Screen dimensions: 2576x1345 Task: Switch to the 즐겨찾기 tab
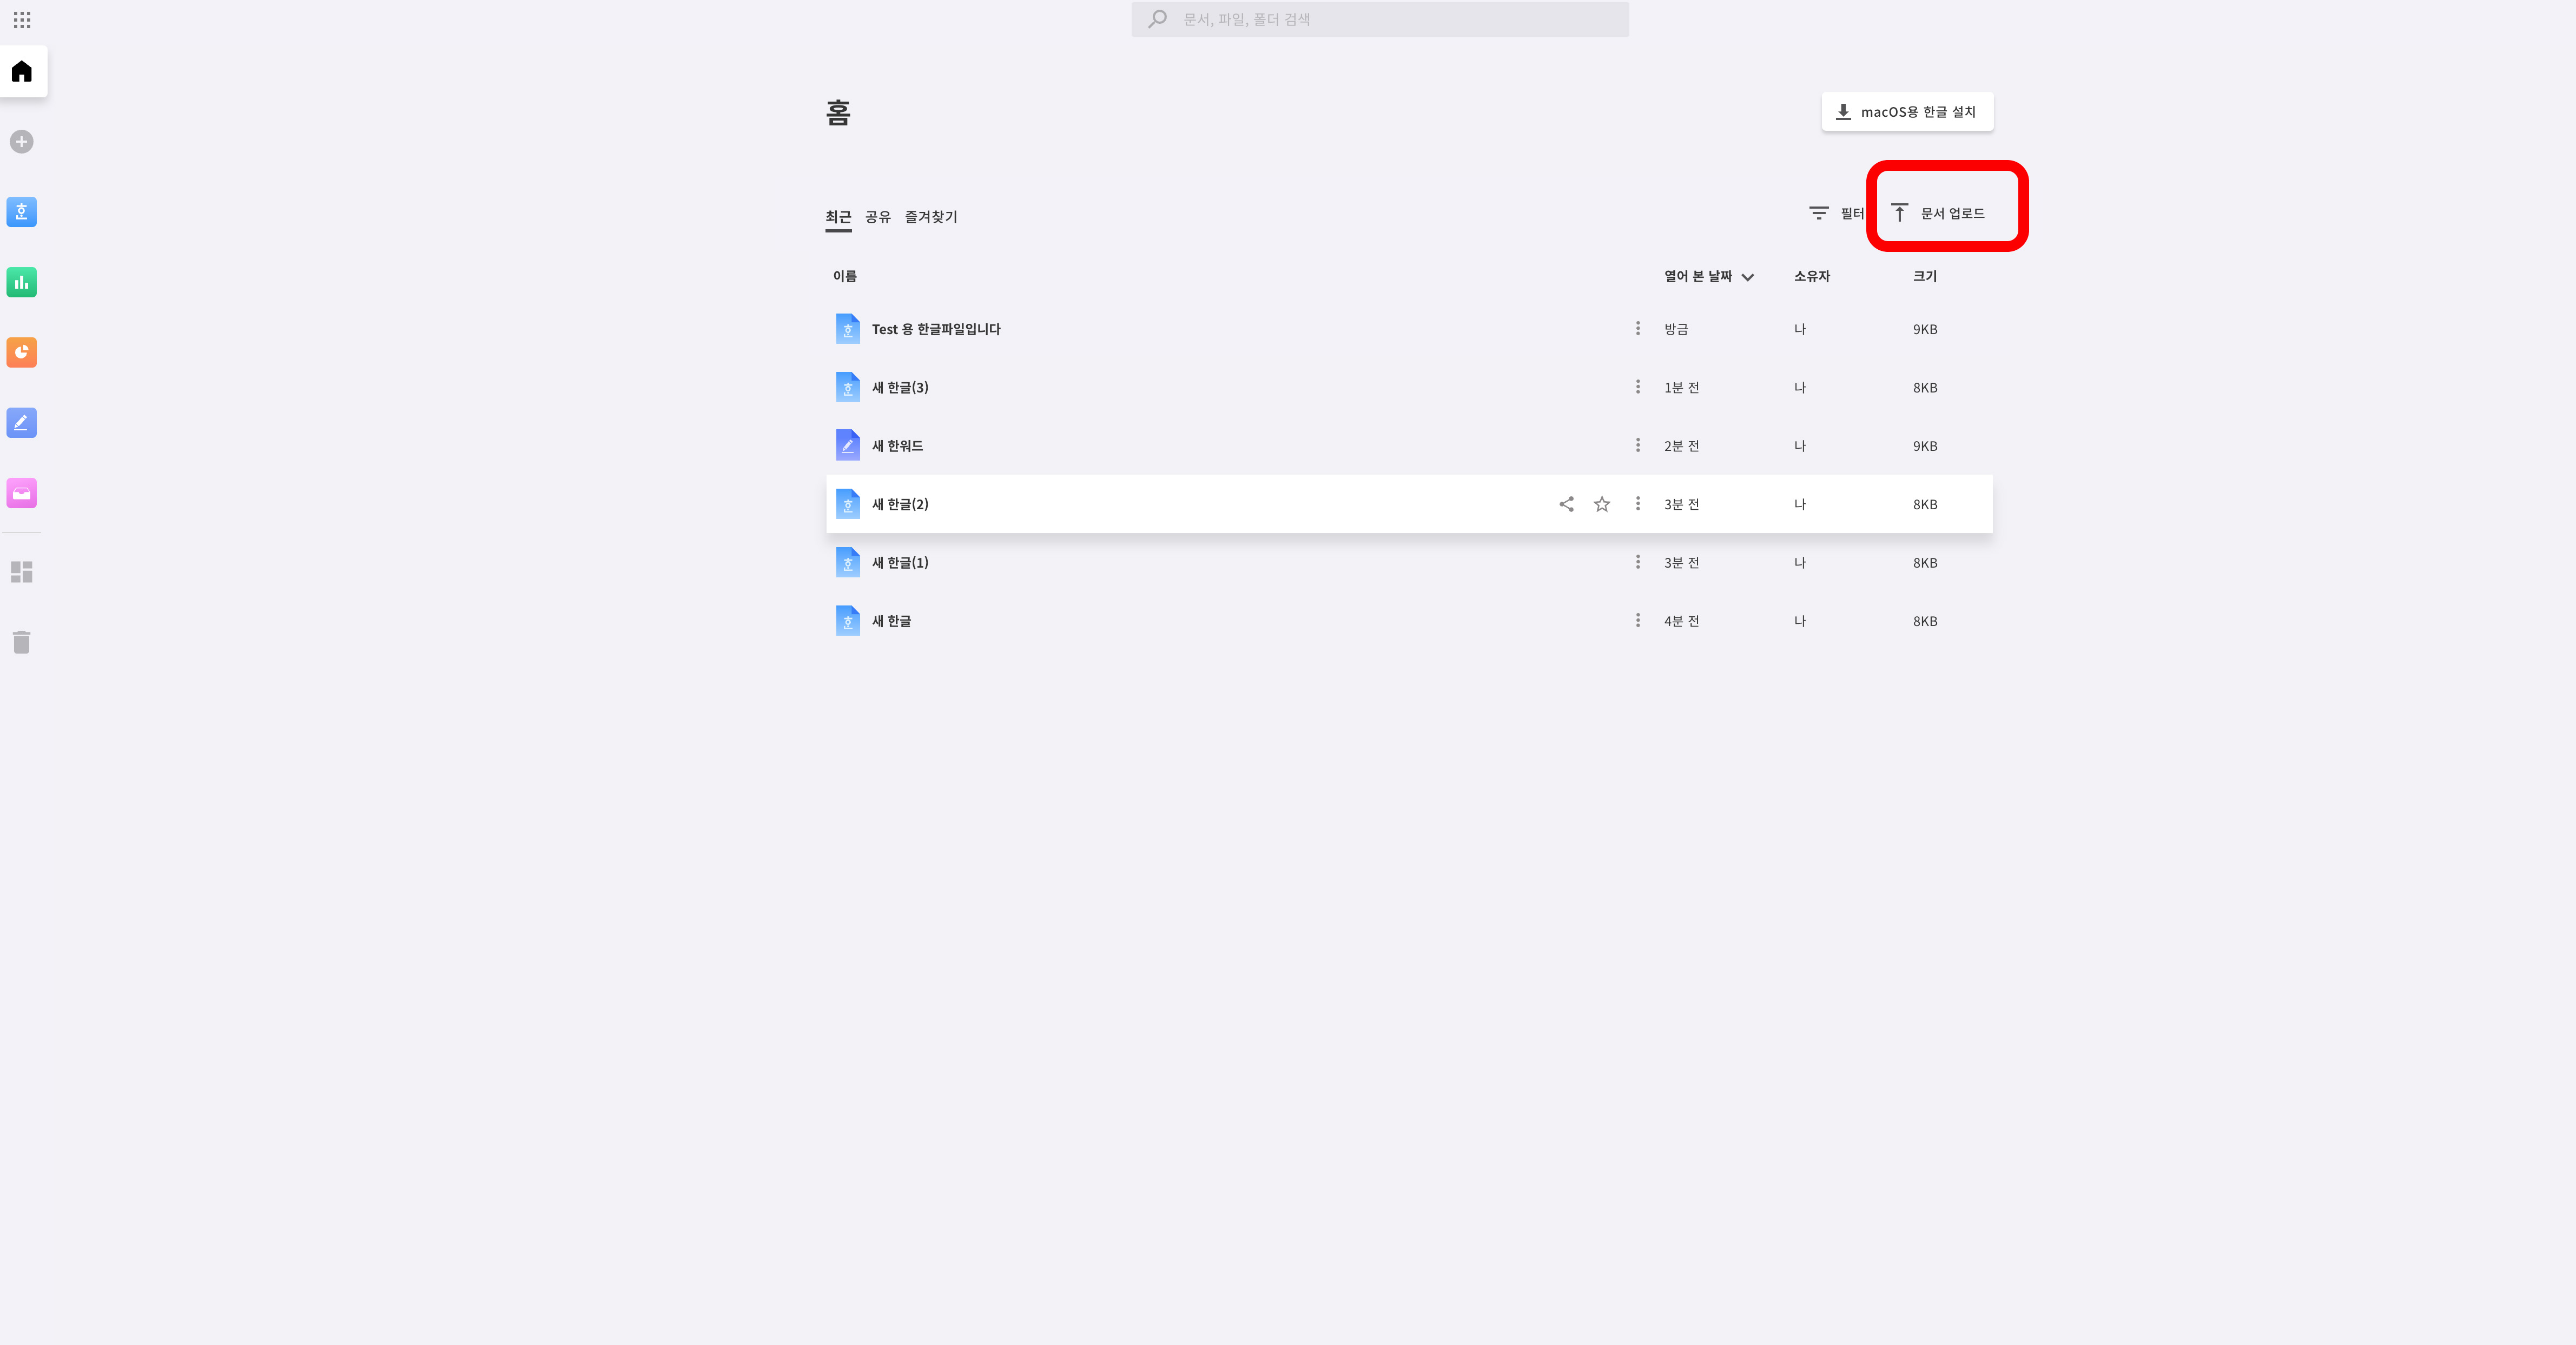pos(931,217)
